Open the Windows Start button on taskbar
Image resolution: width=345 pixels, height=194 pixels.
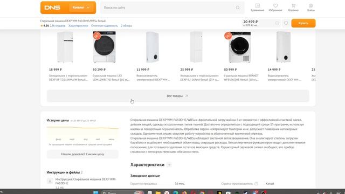[96, 192]
